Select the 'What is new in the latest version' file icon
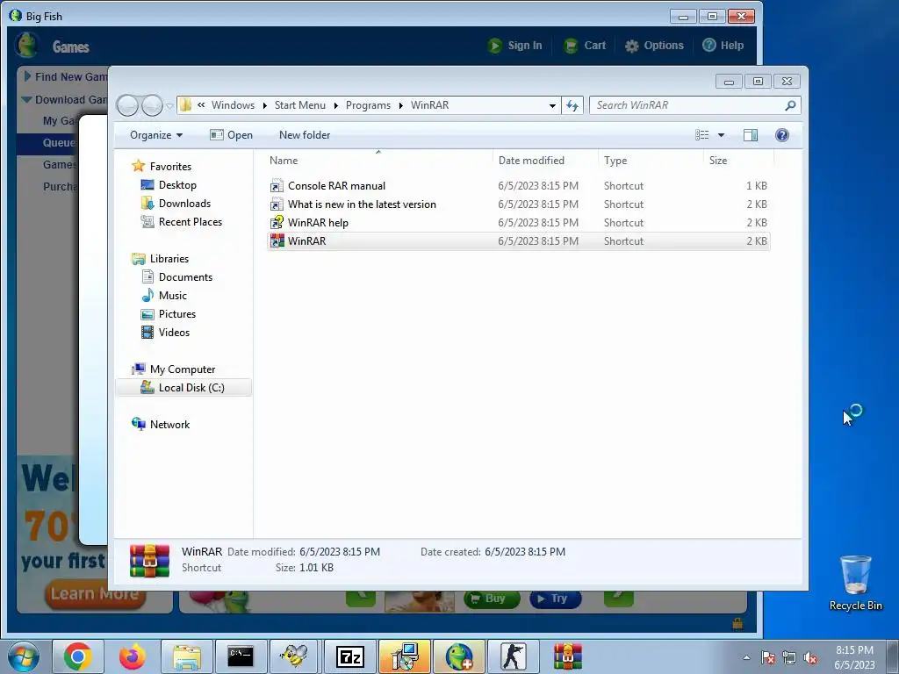 pos(277,204)
